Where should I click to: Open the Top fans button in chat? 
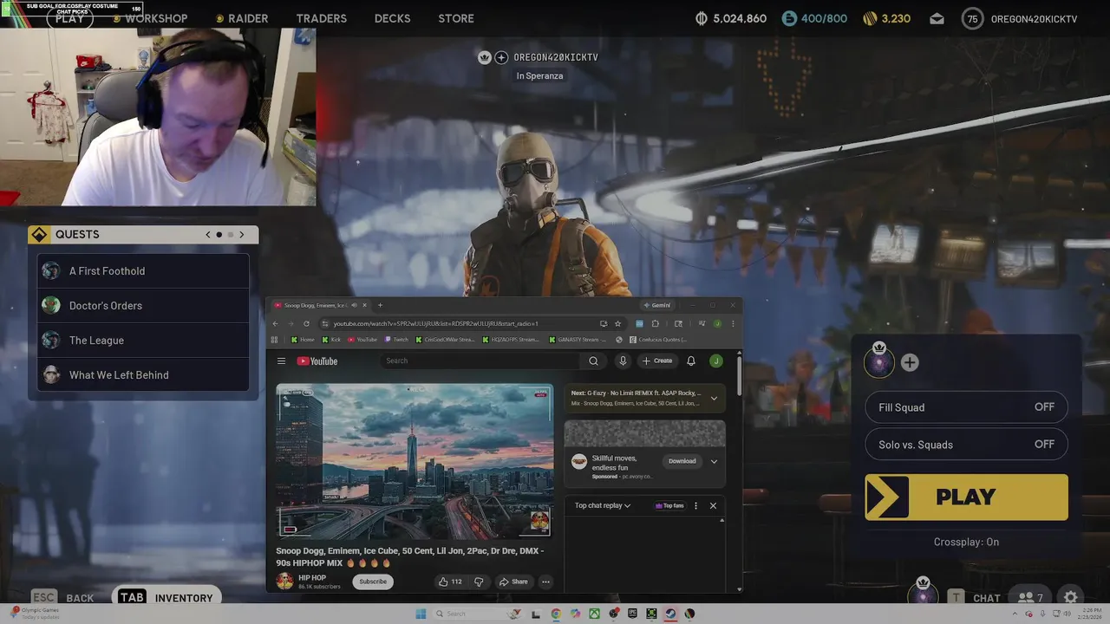click(669, 505)
